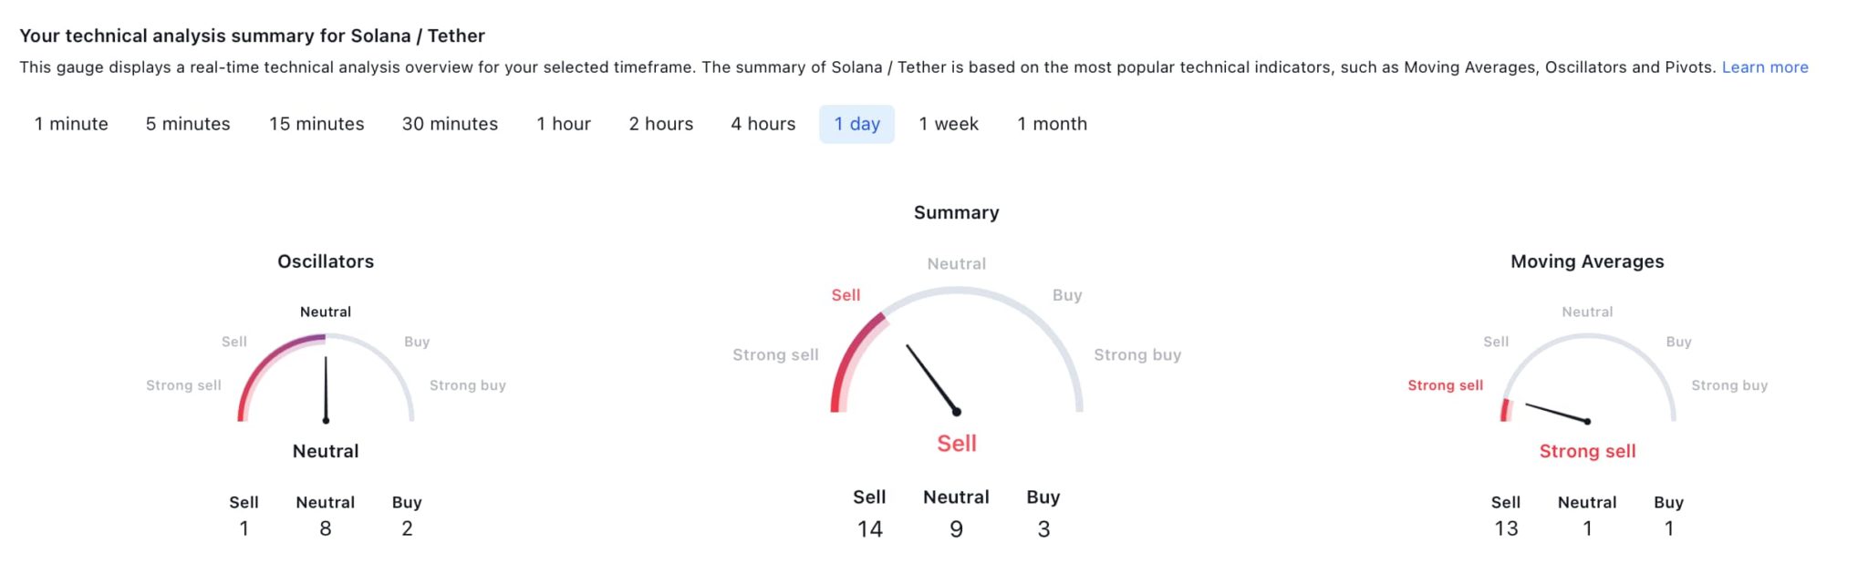Screen dimensions: 1868x563
Task: Click the Summary Sell count 14
Action: (x=869, y=529)
